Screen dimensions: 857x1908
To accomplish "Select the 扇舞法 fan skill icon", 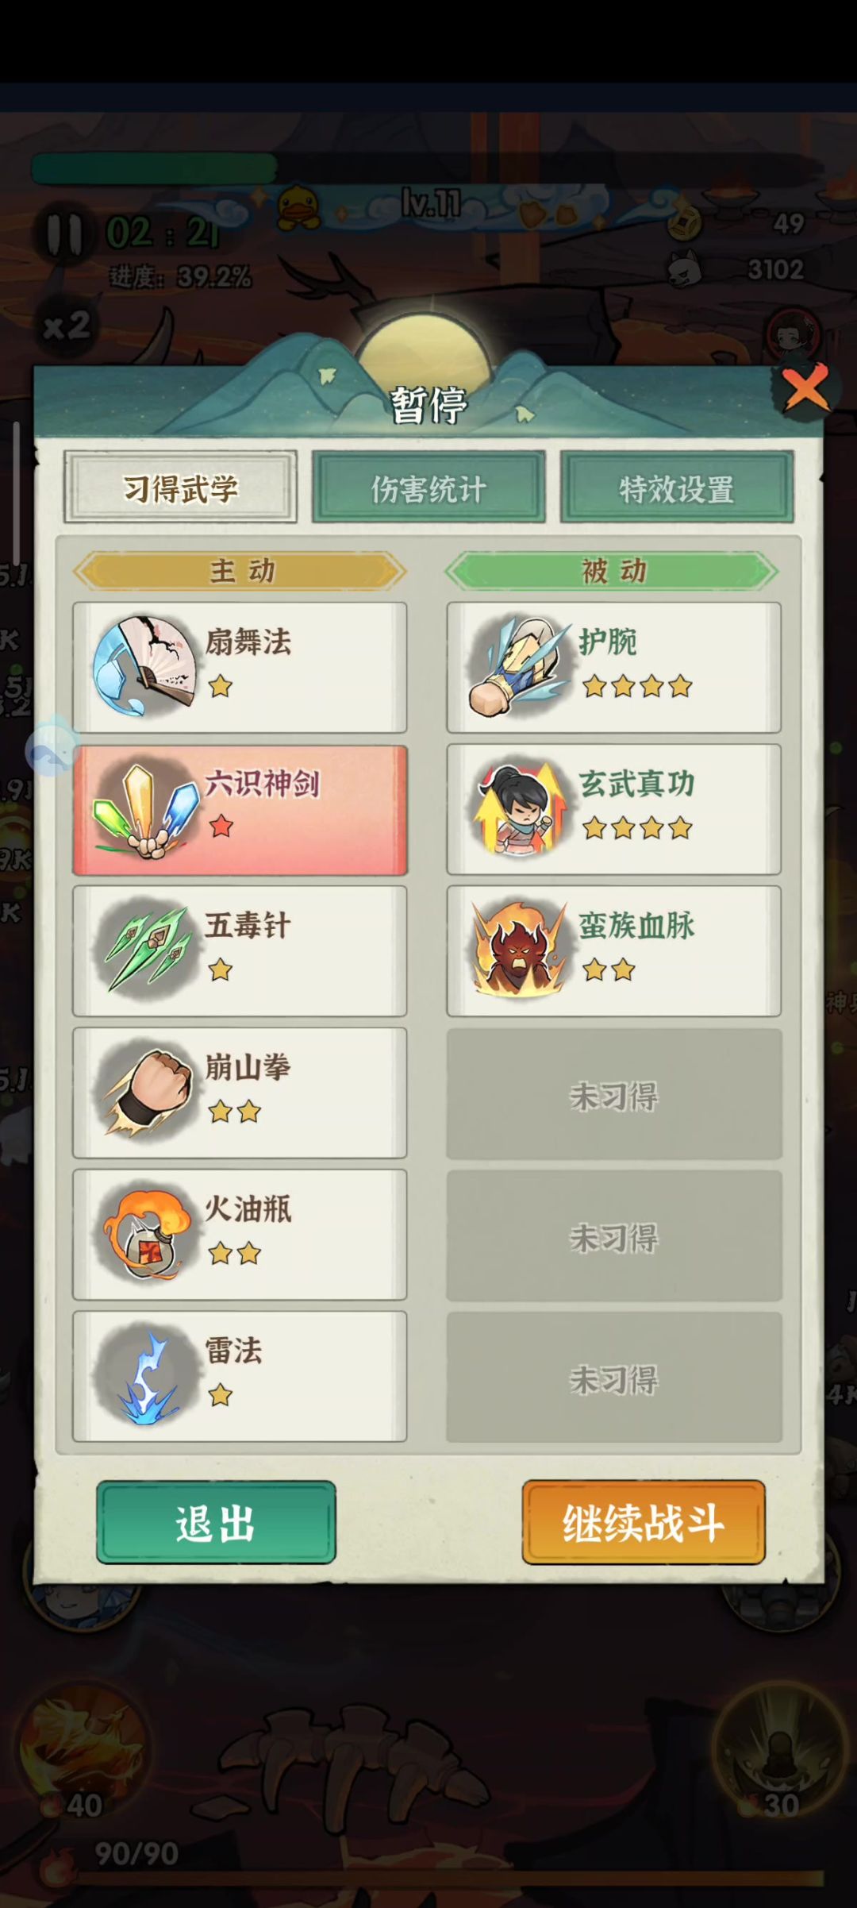I will 144,665.
